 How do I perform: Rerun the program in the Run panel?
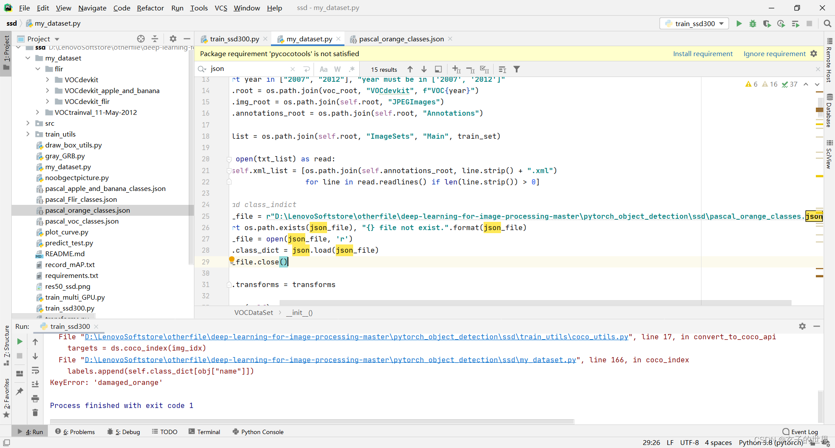pyautogui.click(x=19, y=342)
